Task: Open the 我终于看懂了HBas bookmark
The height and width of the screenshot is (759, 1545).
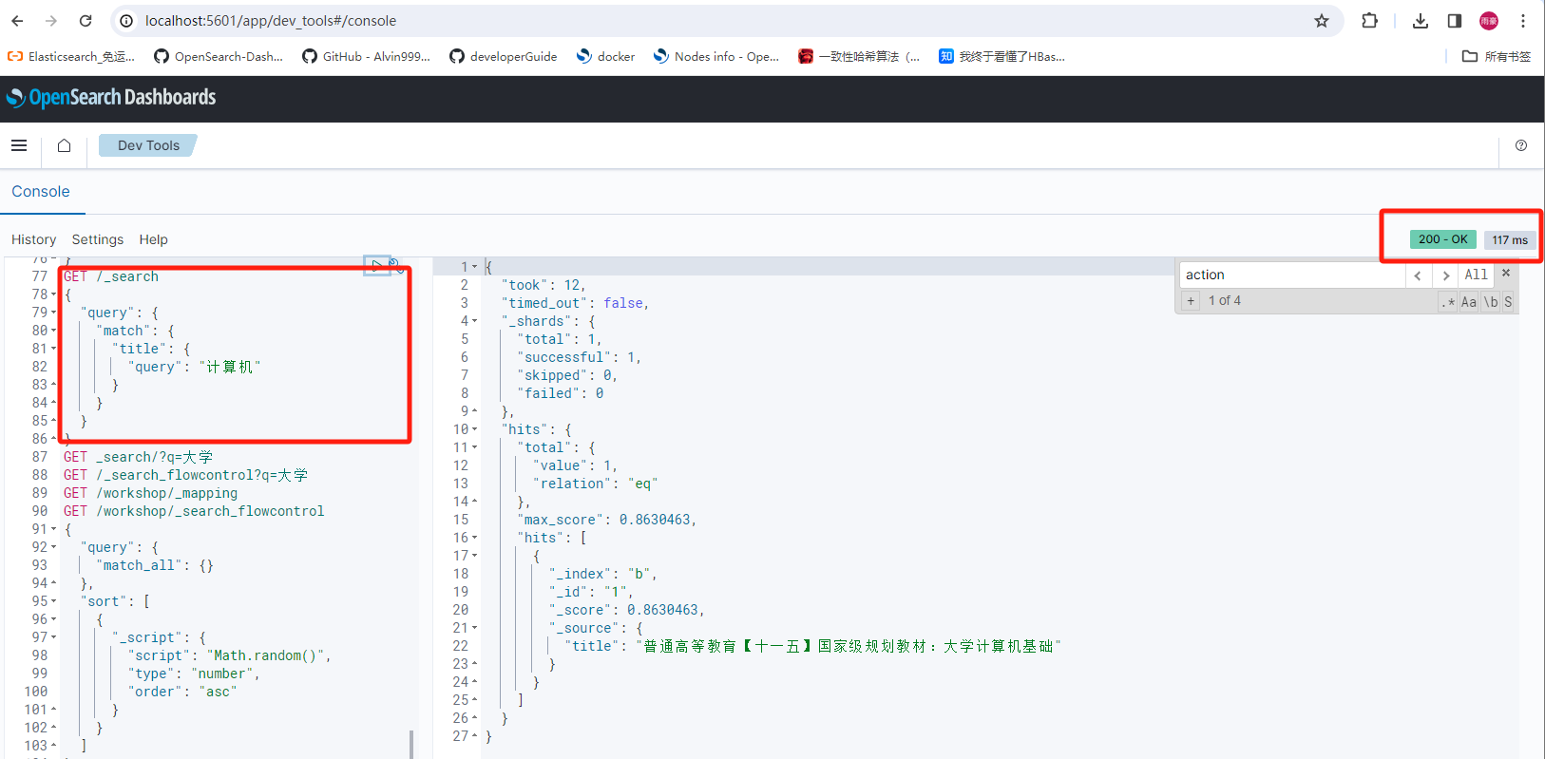Action: (x=1001, y=57)
